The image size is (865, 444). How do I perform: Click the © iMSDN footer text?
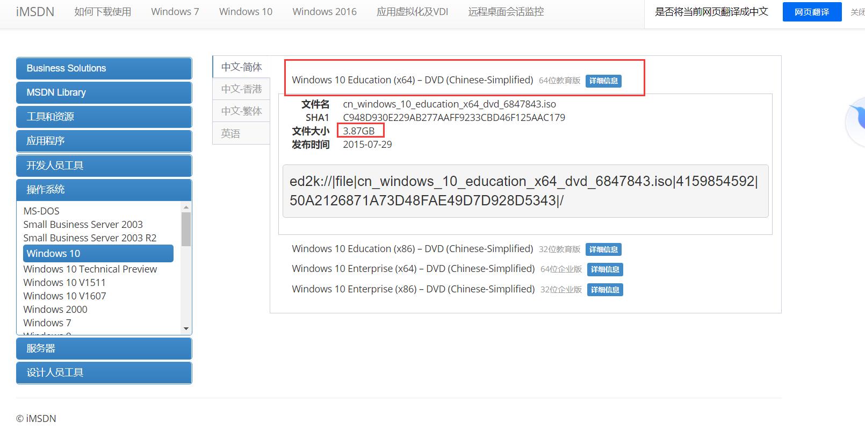[36, 419]
